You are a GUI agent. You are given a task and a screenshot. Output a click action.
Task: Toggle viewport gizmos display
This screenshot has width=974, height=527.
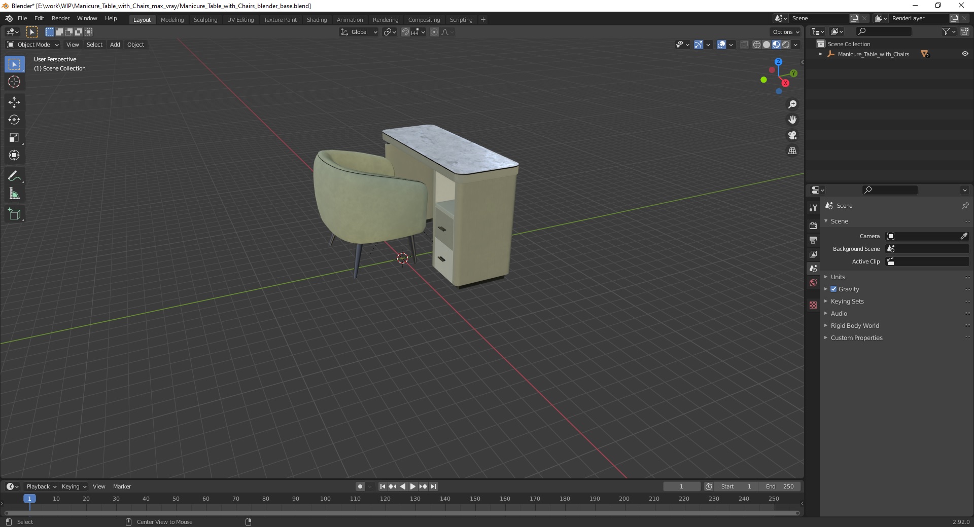point(699,45)
